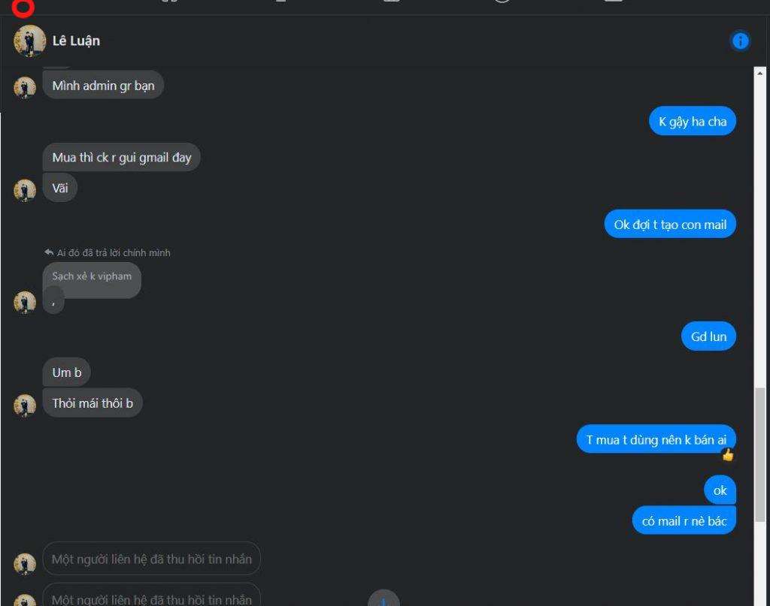Select the 'Gd lun' message bubble
770x606 pixels.
(x=708, y=336)
